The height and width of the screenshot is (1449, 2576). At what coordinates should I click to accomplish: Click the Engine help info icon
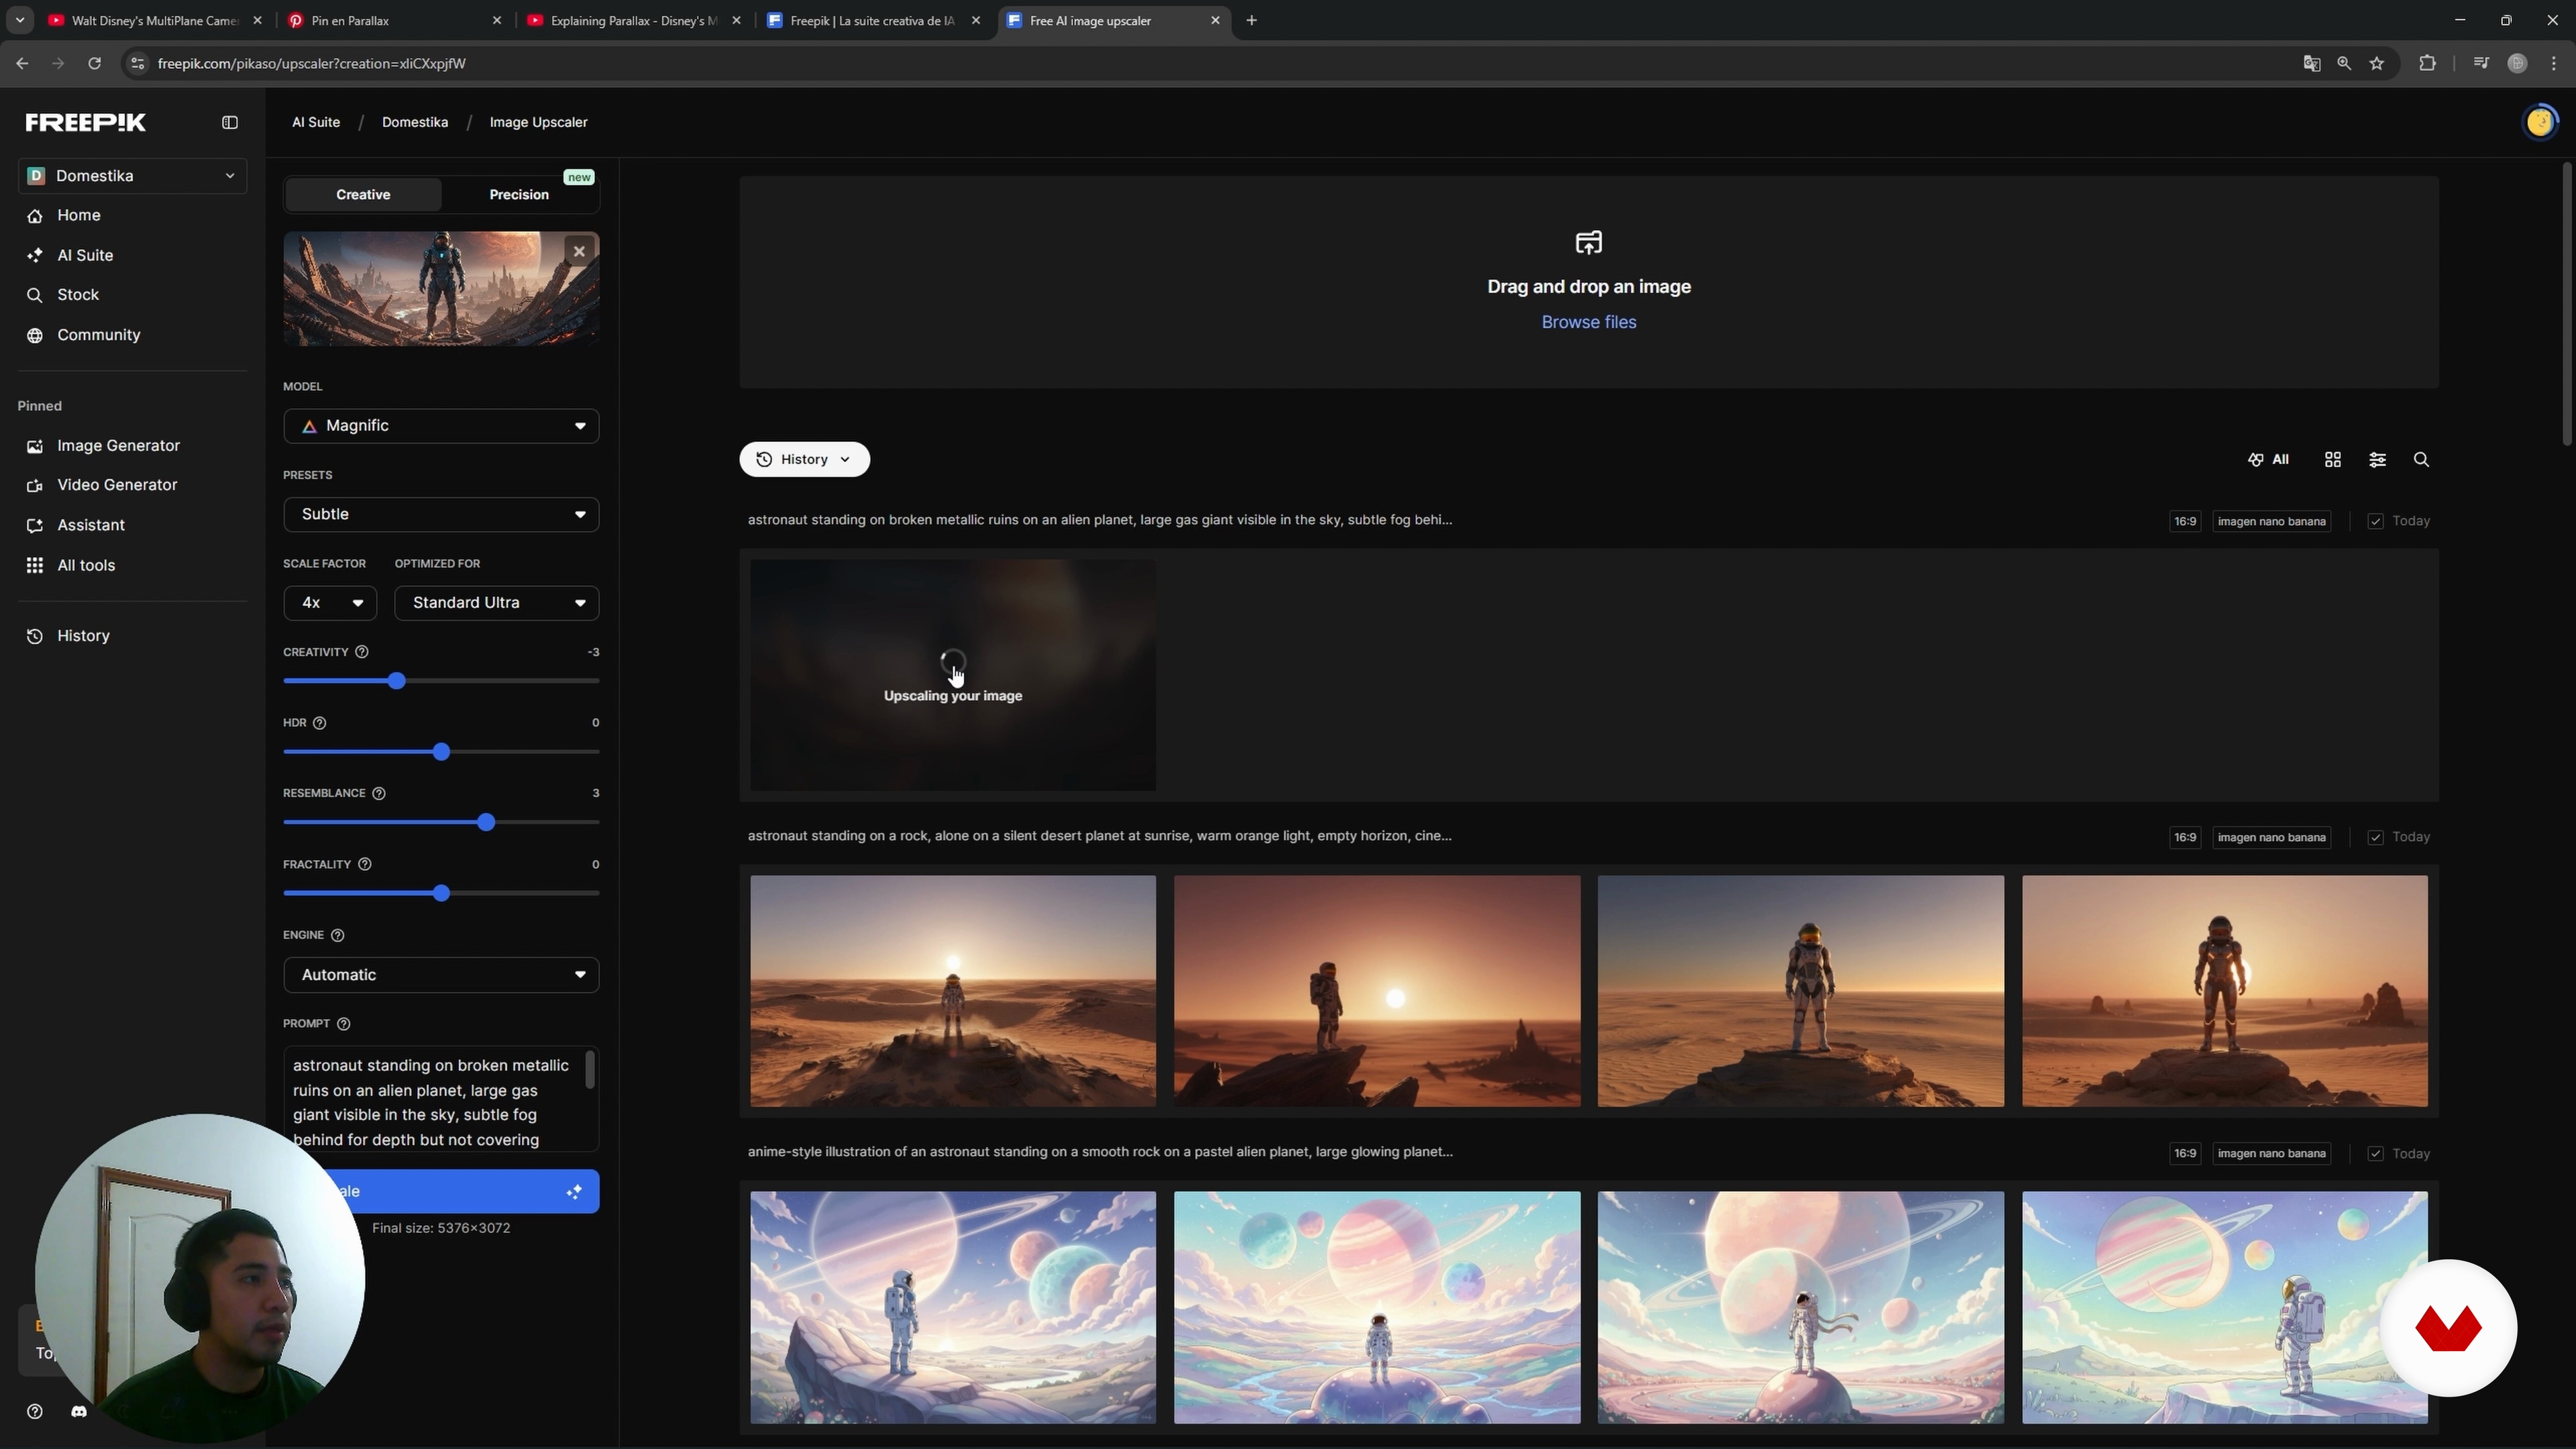(x=338, y=935)
